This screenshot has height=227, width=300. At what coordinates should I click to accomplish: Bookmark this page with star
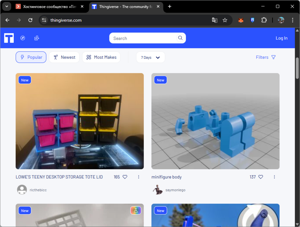(225, 20)
